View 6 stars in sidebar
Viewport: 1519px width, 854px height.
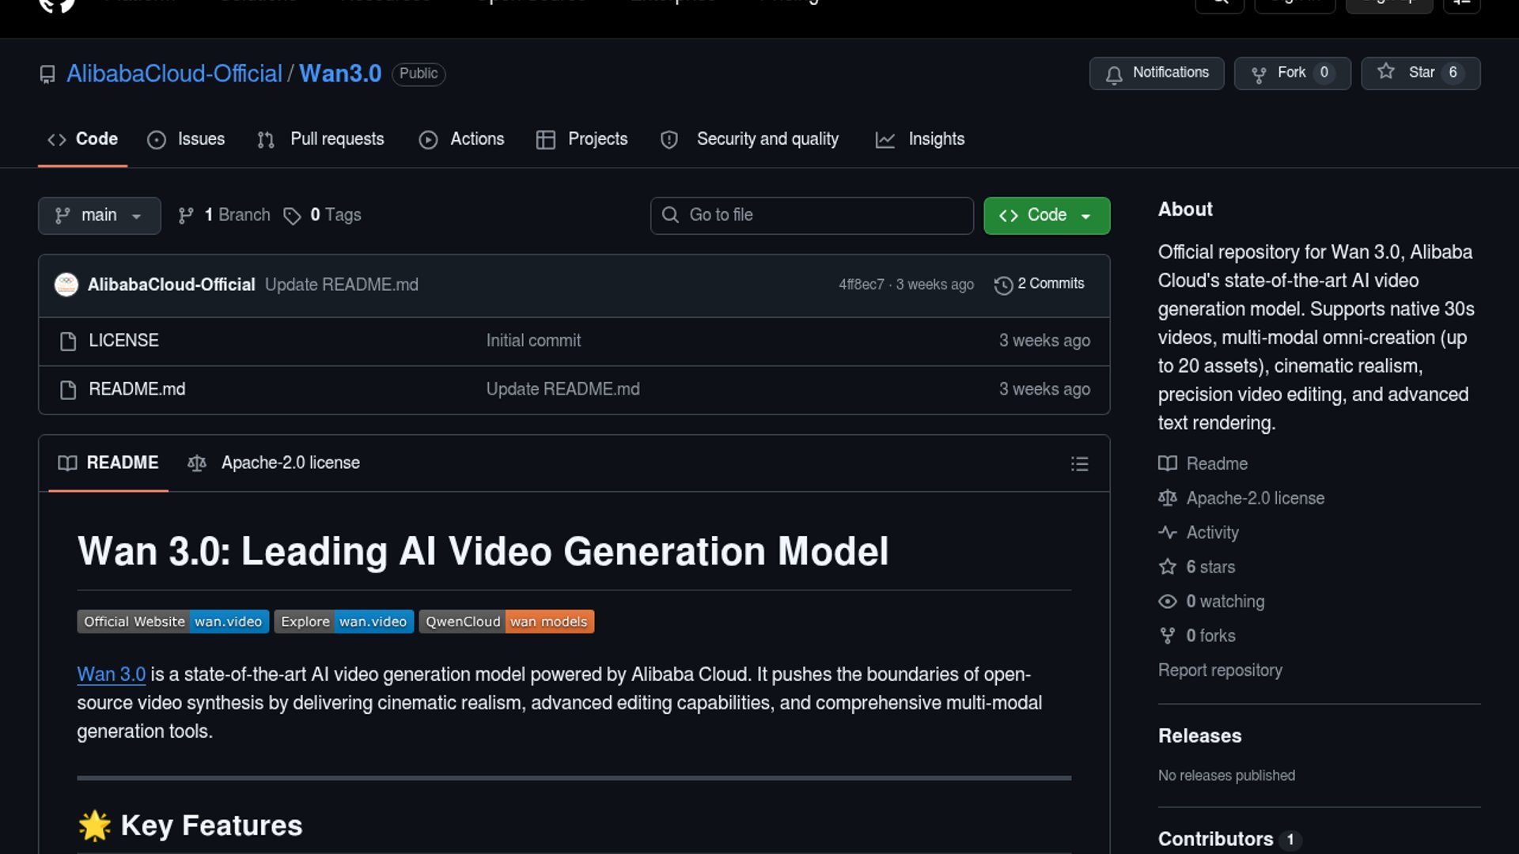click(1210, 567)
